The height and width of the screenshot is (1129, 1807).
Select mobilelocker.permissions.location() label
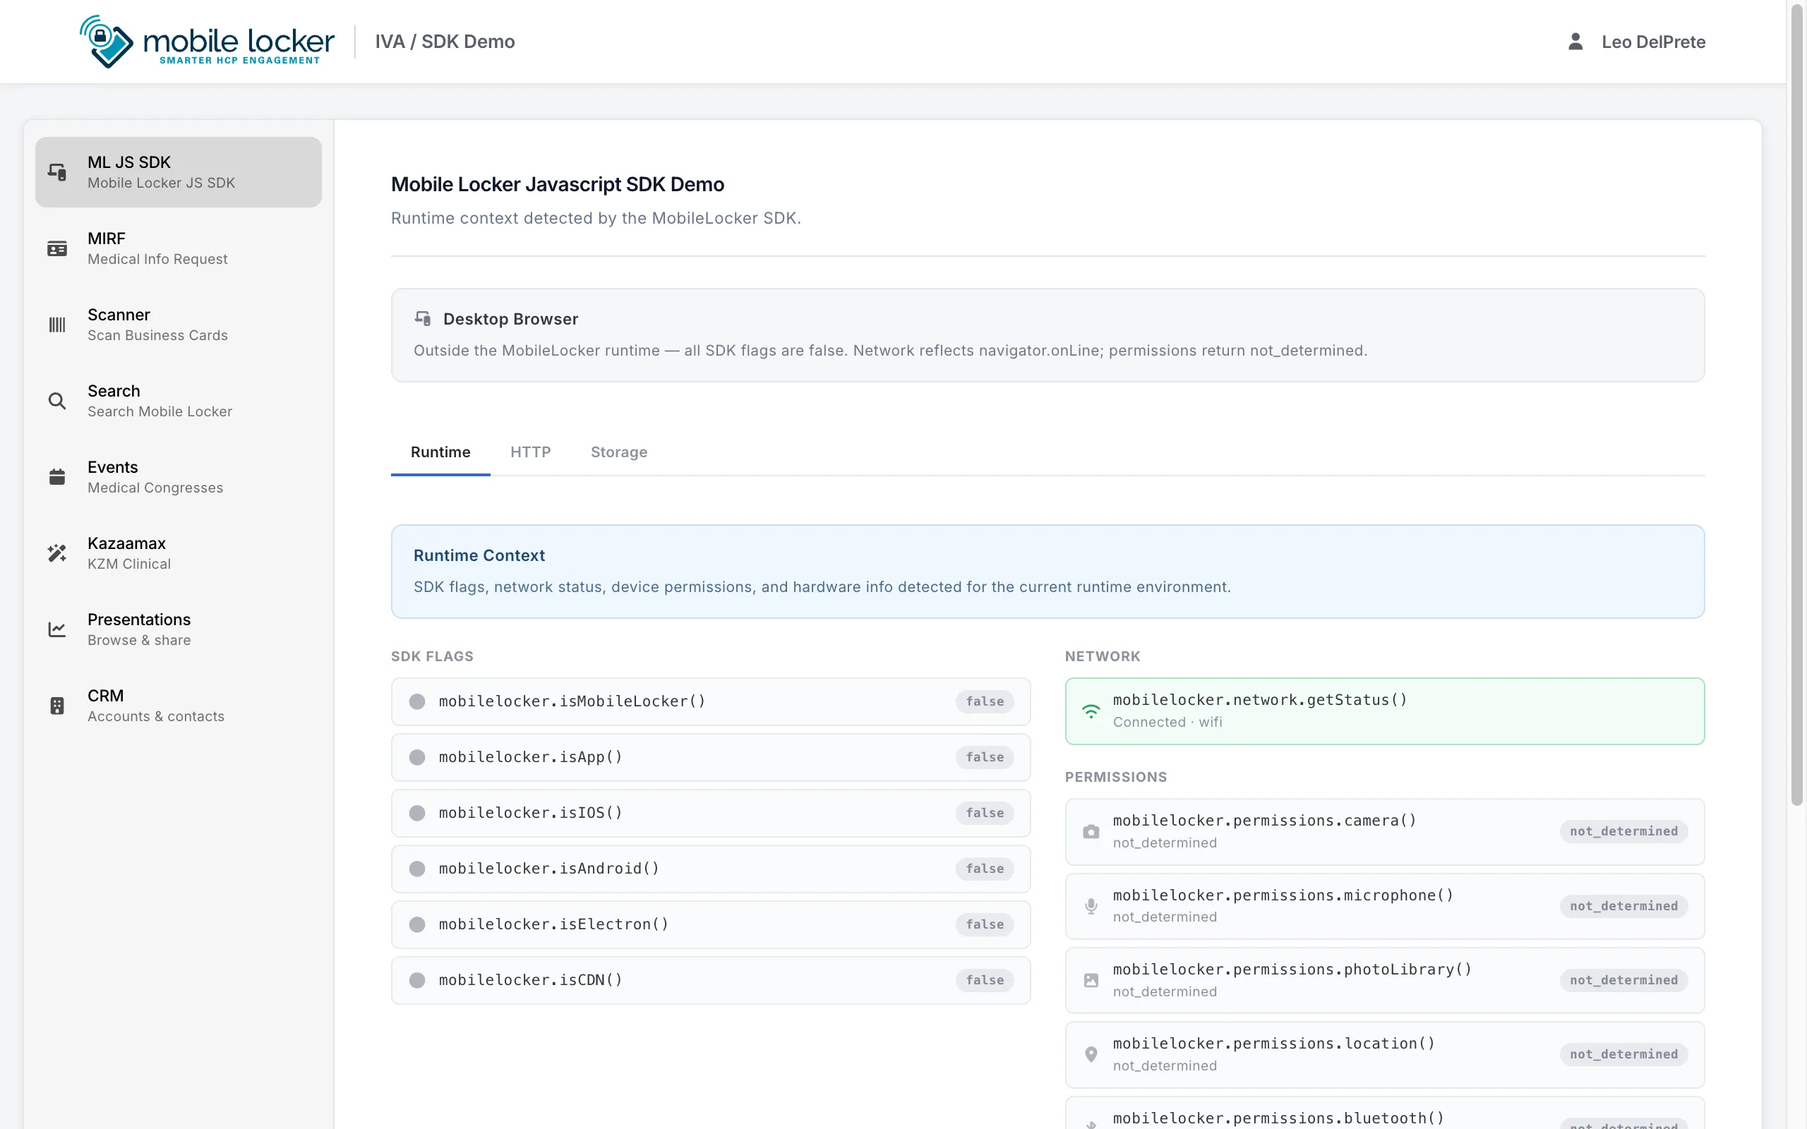tap(1274, 1044)
